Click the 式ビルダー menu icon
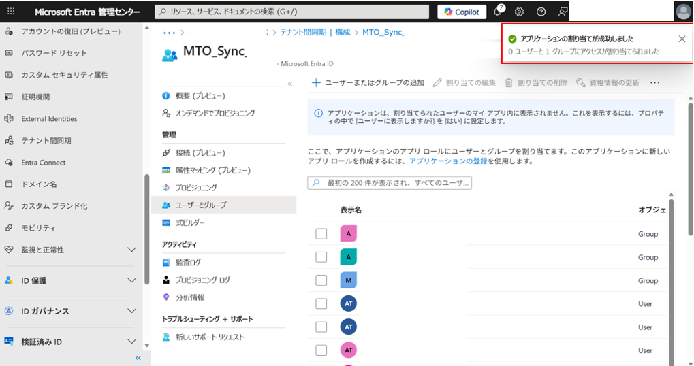 point(166,222)
